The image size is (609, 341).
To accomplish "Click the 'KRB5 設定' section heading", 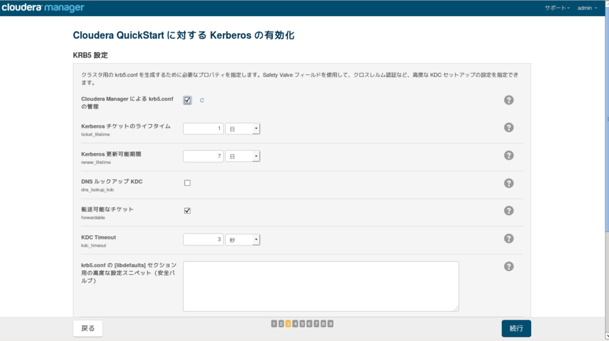I will [90, 55].
